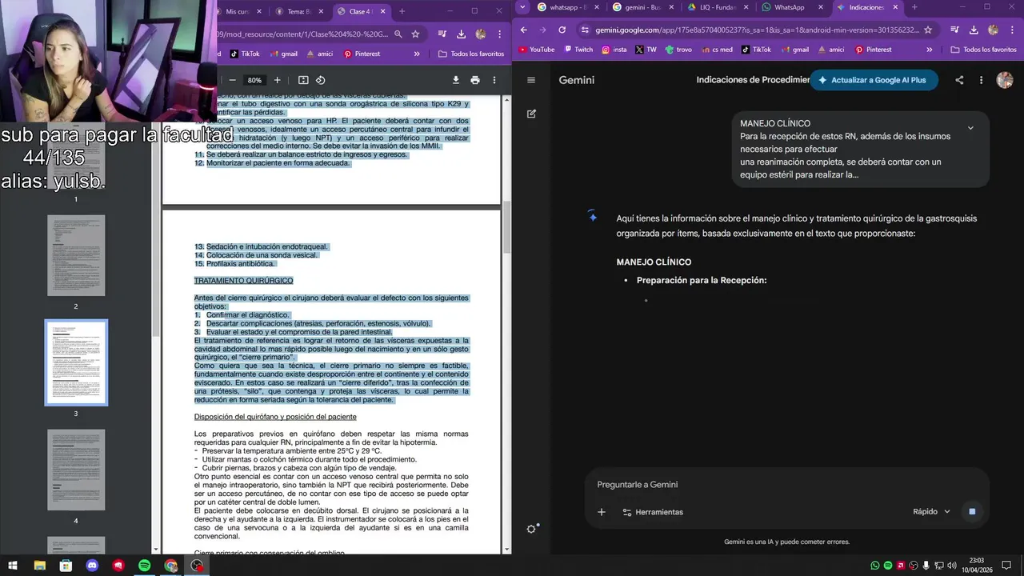Open the tab search dropdown in Gemini window
The width and height of the screenshot is (1024, 576).
pos(522,7)
